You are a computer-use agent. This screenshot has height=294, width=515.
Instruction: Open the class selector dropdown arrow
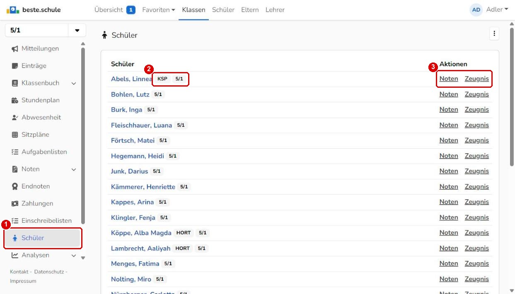tap(77, 31)
